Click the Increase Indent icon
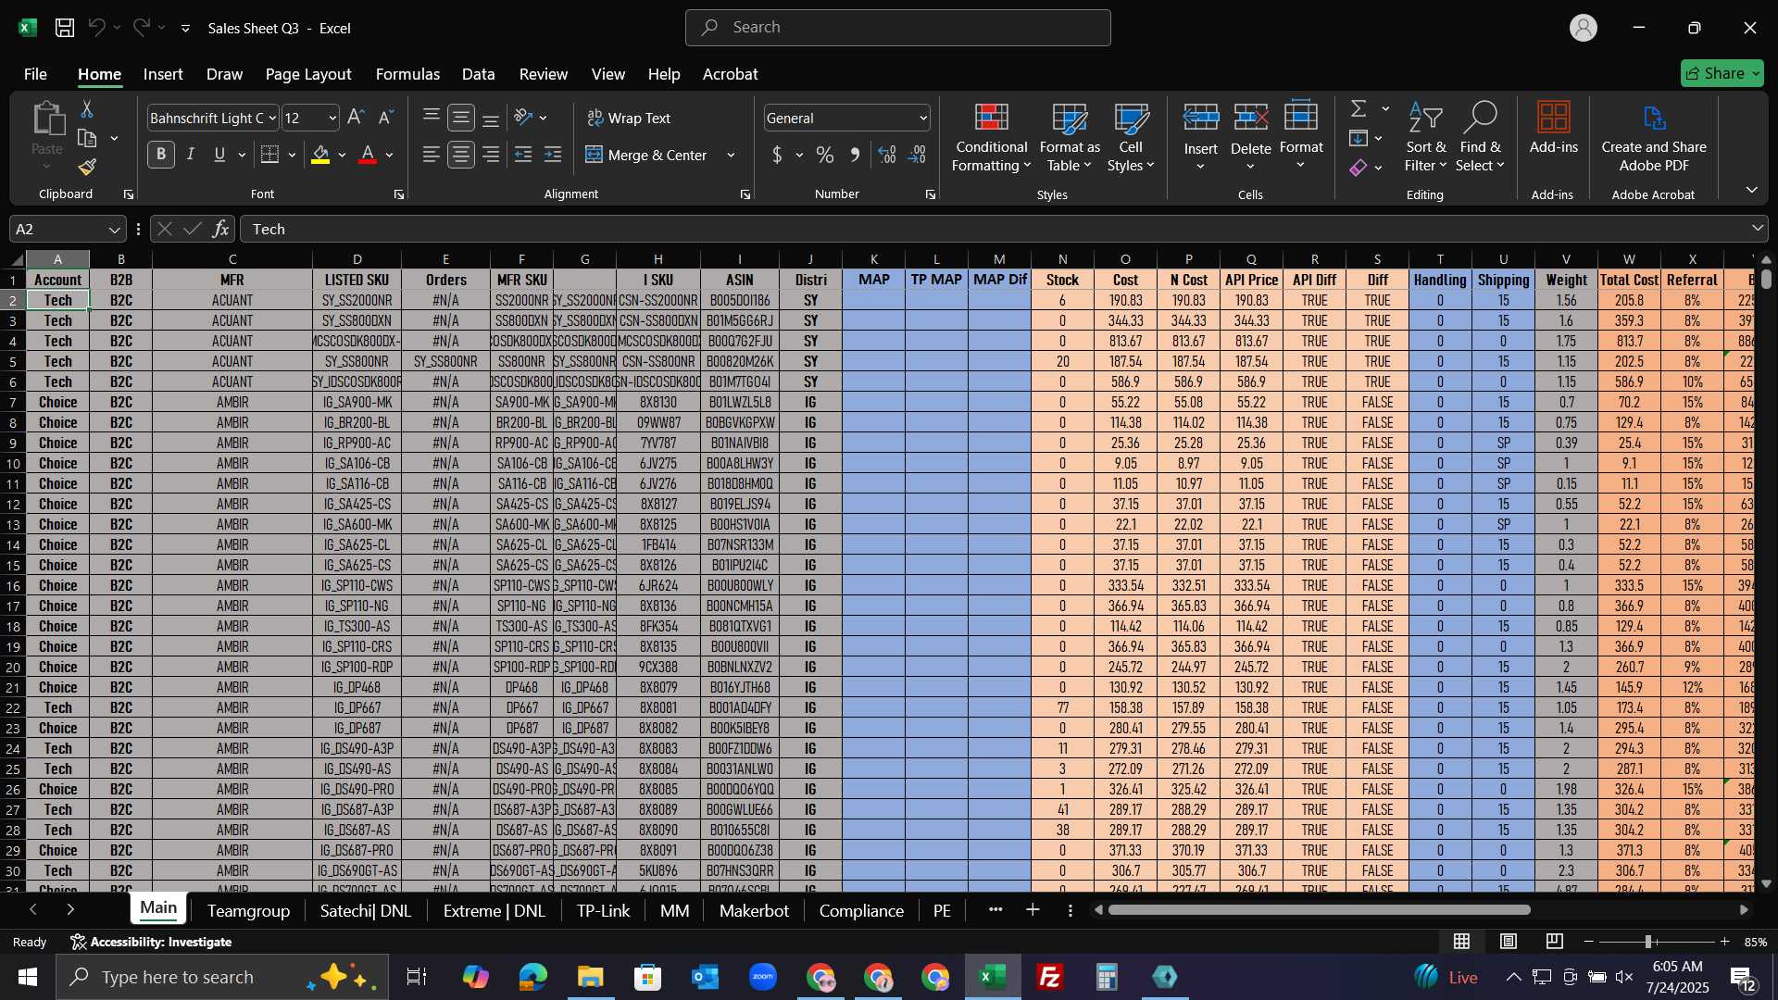The width and height of the screenshot is (1778, 1000). [x=553, y=155]
